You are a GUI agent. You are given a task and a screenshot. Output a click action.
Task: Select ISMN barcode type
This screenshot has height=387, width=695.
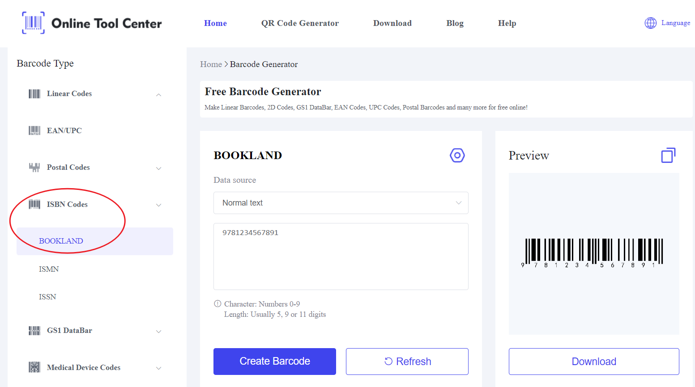click(49, 269)
